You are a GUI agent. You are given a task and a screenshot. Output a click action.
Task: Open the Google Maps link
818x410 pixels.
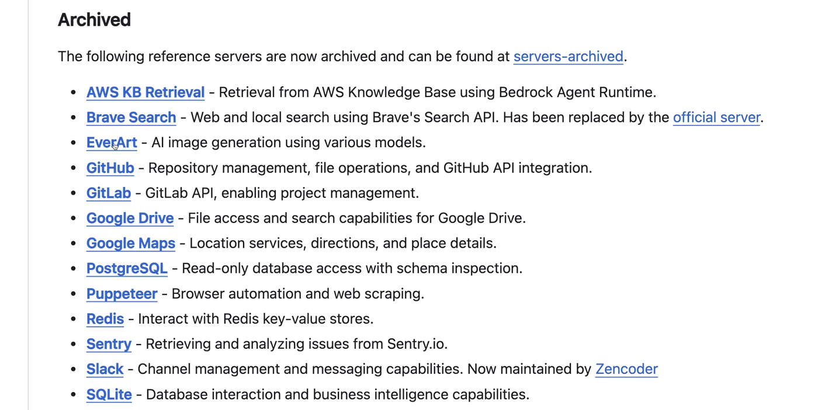pyautogui.click(x=130, y=244)
